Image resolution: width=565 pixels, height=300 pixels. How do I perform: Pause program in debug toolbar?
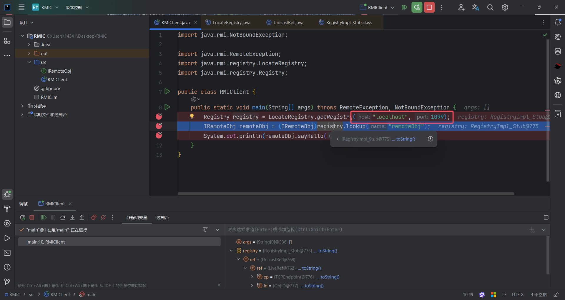point(53,217)
